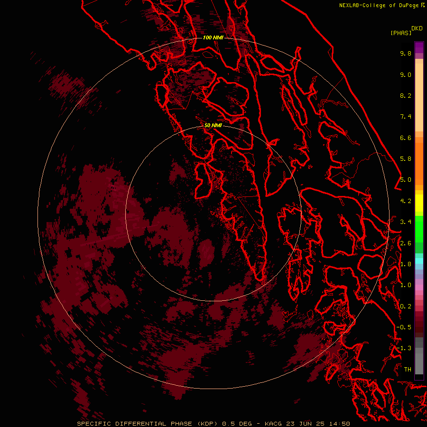427x427 pixels.
Task: Select the 0.2 scale value
Action: [x=406, y=306]
